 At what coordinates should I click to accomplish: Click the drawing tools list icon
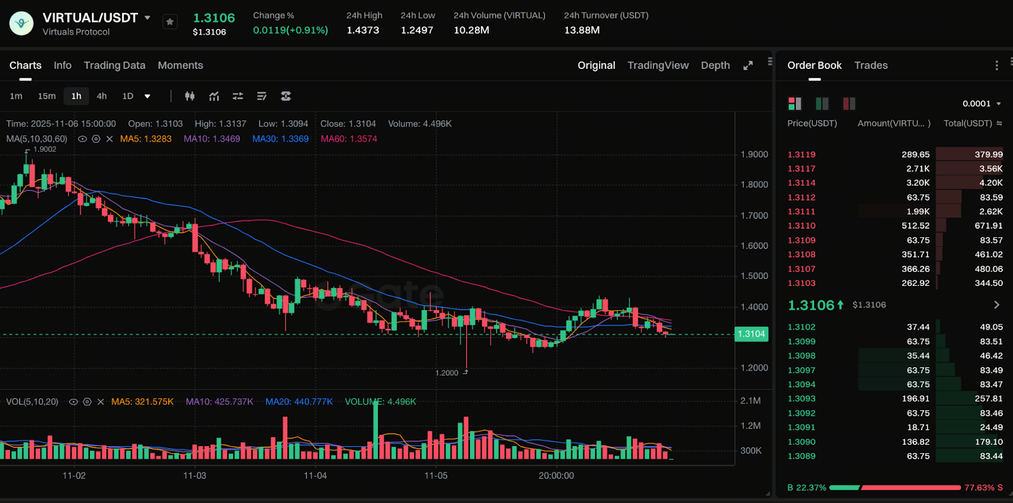coord(261,96)
